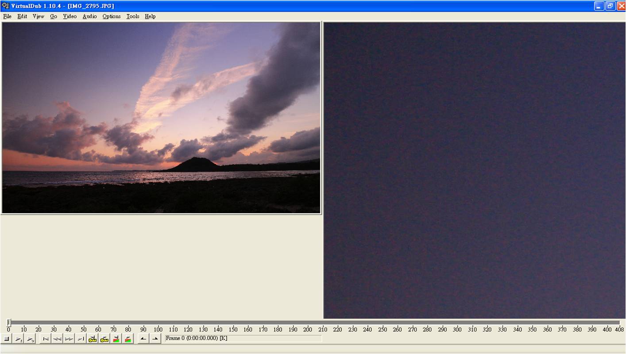Open the Tools menu
Viewport: 626px width, 354px height.
coord(133,16)
